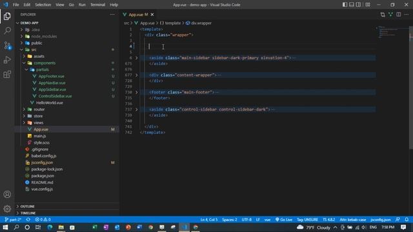This screenshot has width=413, height=232.
Task: Change UTF-8 file encoding
Action: (247, 219)
